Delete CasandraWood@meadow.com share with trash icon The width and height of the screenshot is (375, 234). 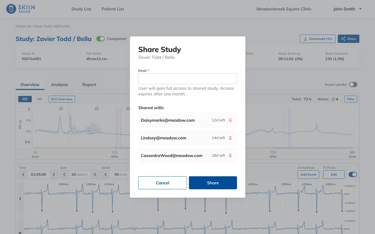pos(230,156)
